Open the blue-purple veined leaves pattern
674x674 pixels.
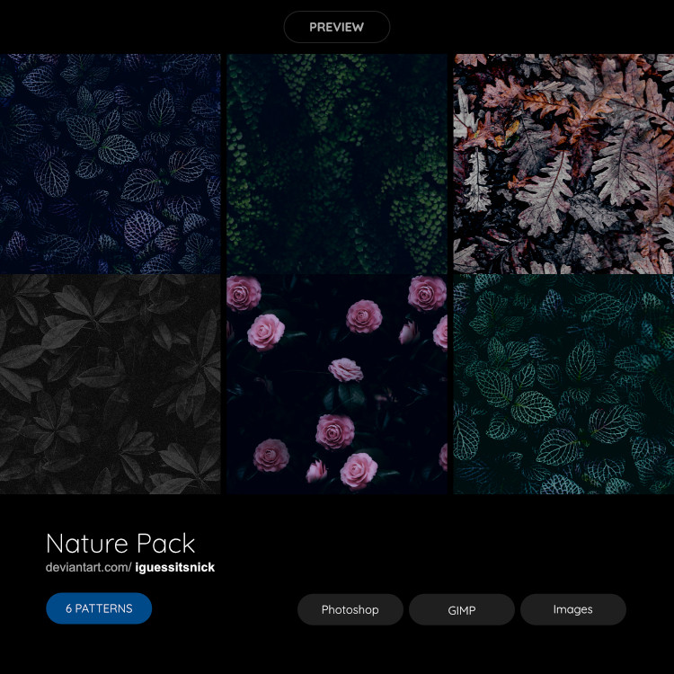pyautogui.click(x=110, y=164)
